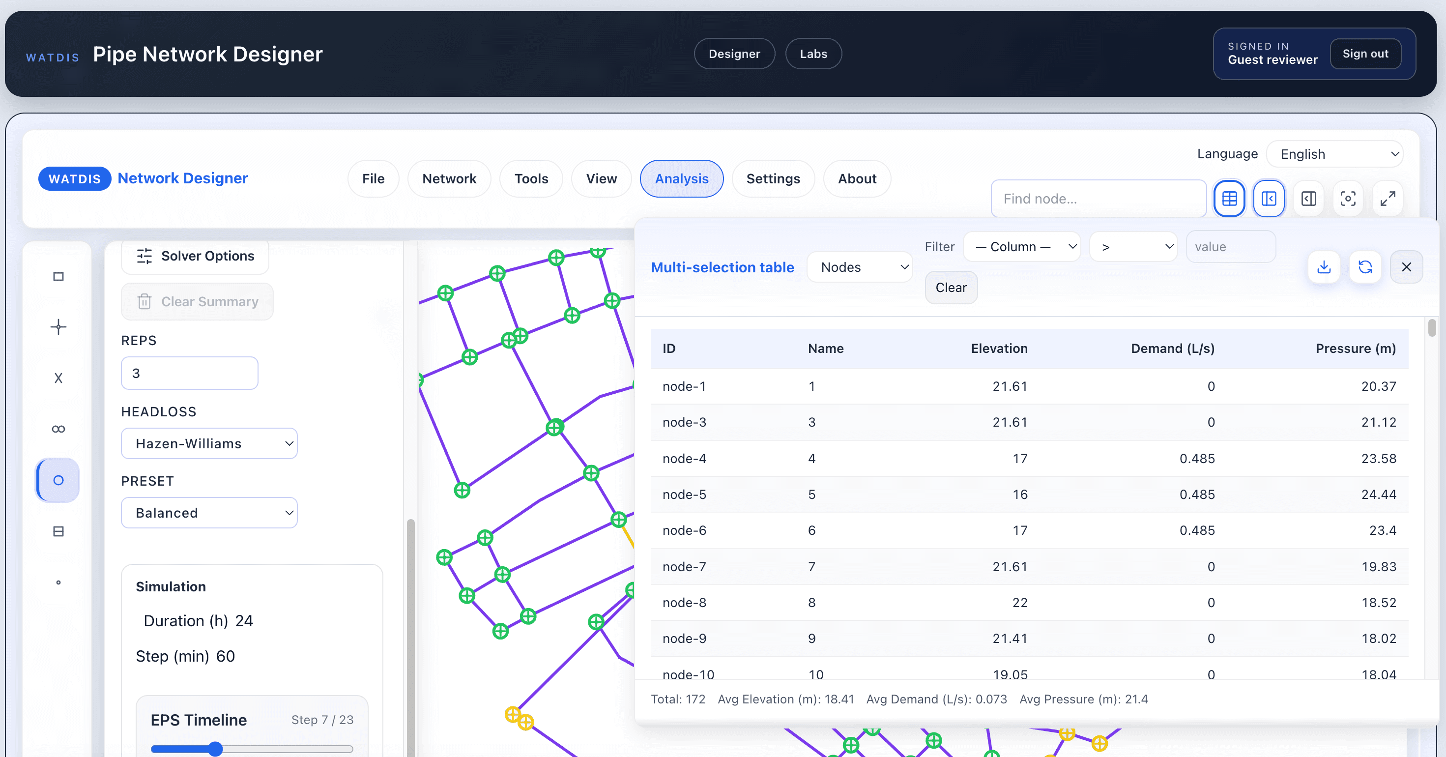
Task: Select the circle node tool
Action: pyautogui.click(x=58, y=480)
